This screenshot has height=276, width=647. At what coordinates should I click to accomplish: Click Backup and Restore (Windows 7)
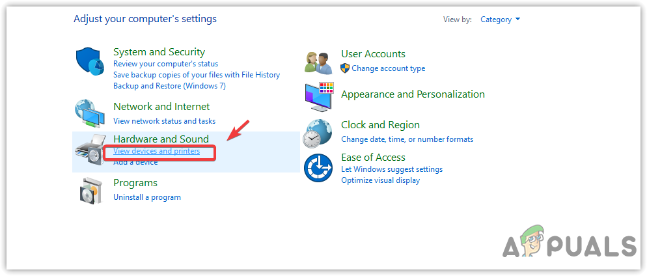tap(169, 85)
